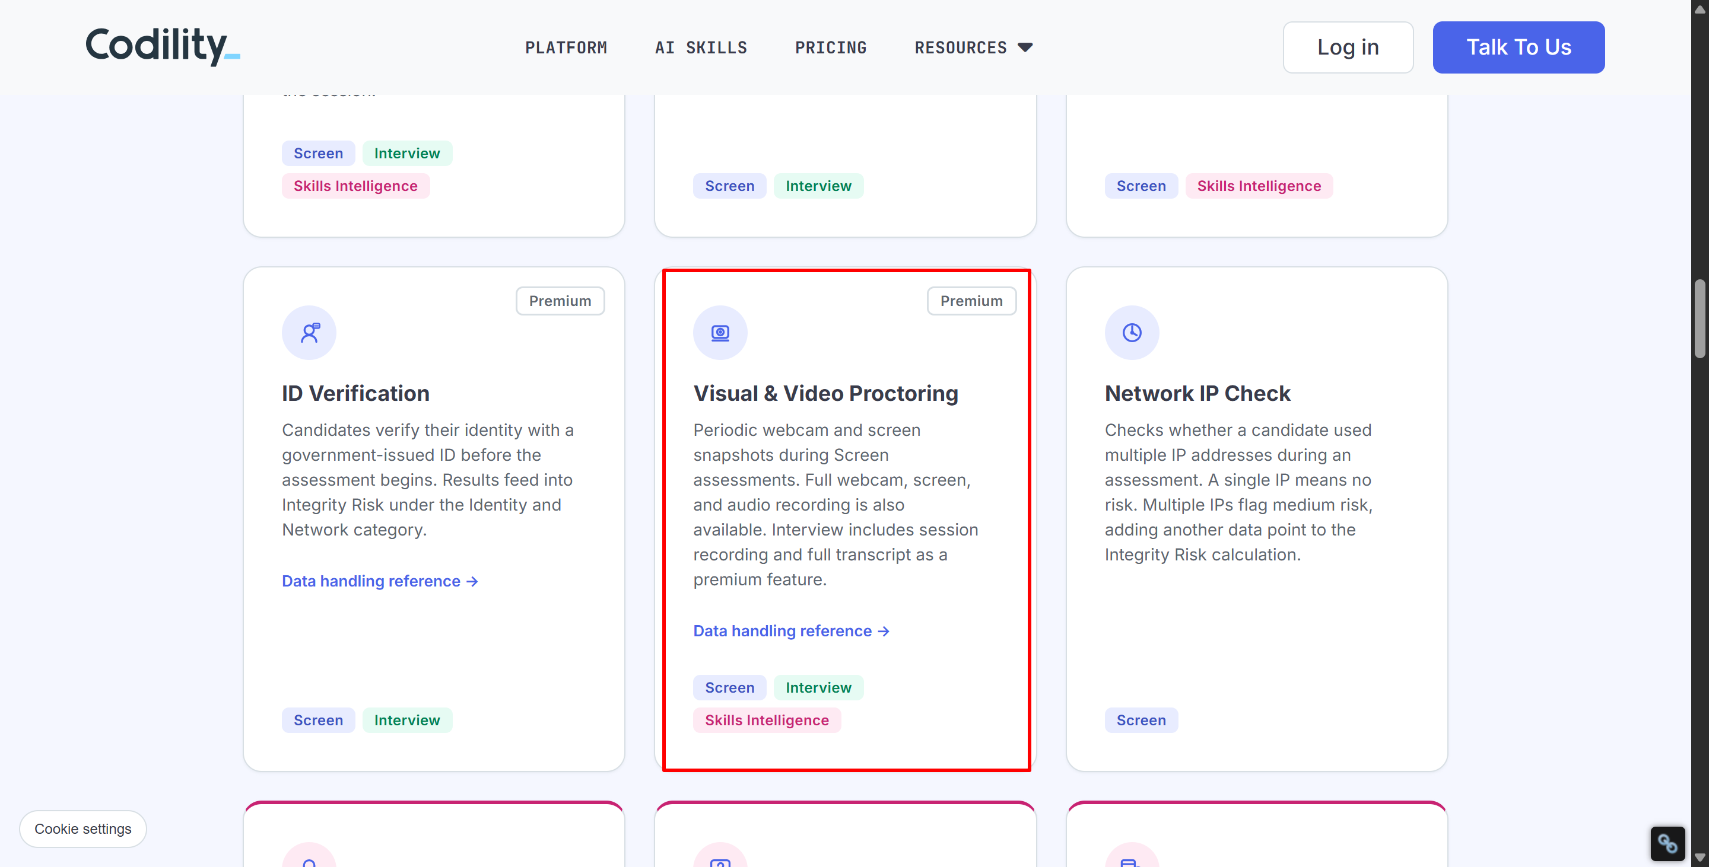Select Skills Intelligence tag on Video Proctoring card

[x=766, y=720]
